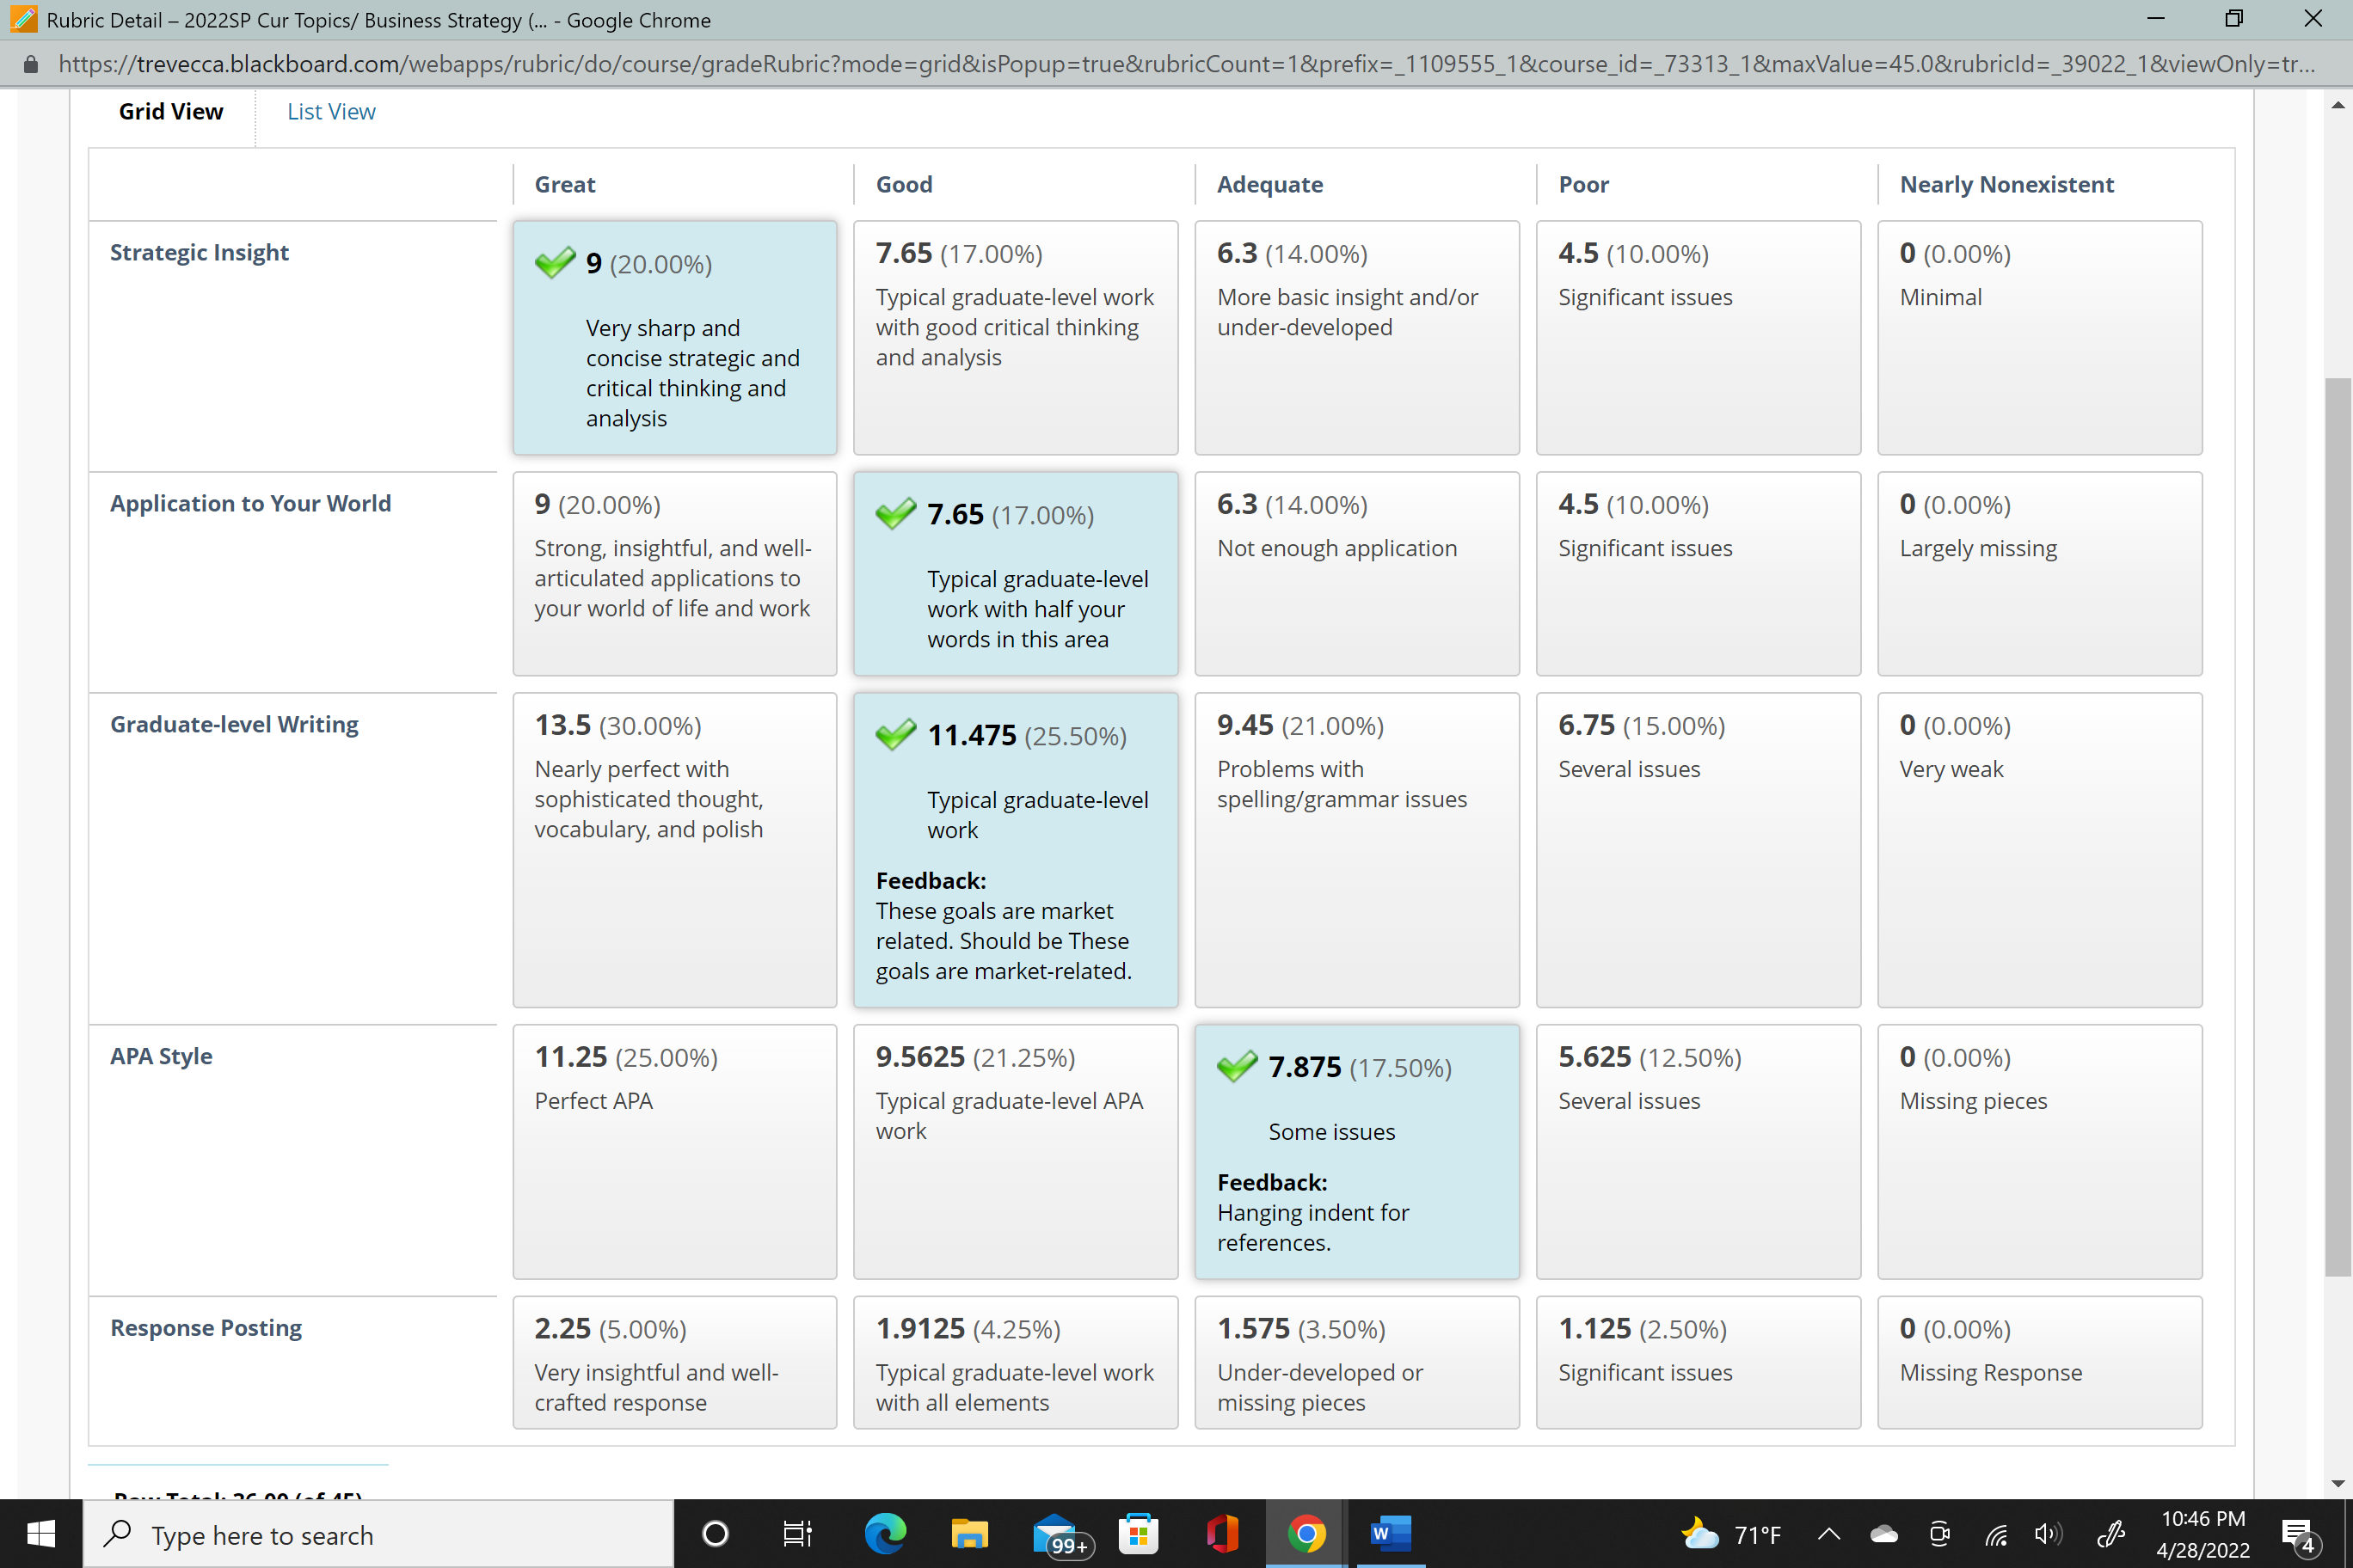This screenshot has width=2353, height=1568.
Task: Click the Strategic Insight Great 9 cell
Action: coord(674,337)
